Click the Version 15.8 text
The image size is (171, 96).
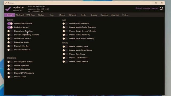[18, 11]
